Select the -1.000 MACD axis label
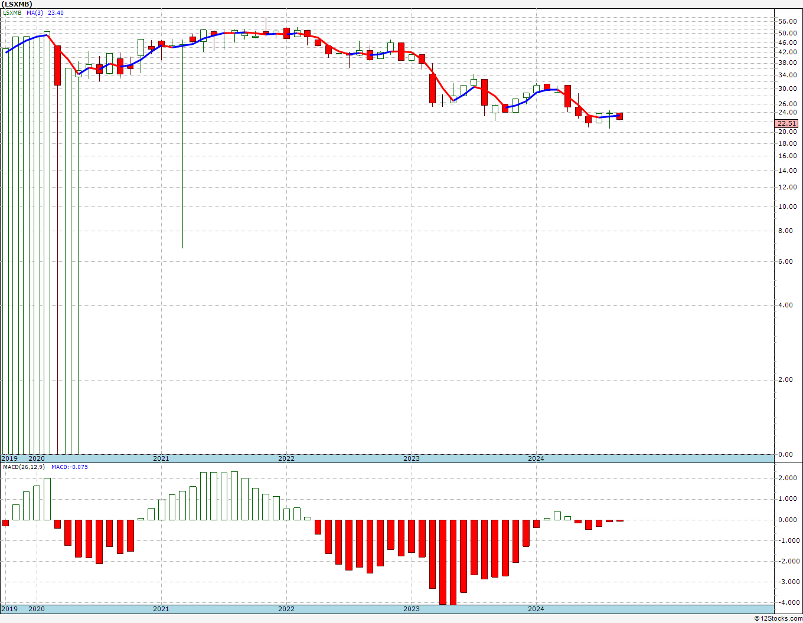803x623 pixels. coord(788,540)
